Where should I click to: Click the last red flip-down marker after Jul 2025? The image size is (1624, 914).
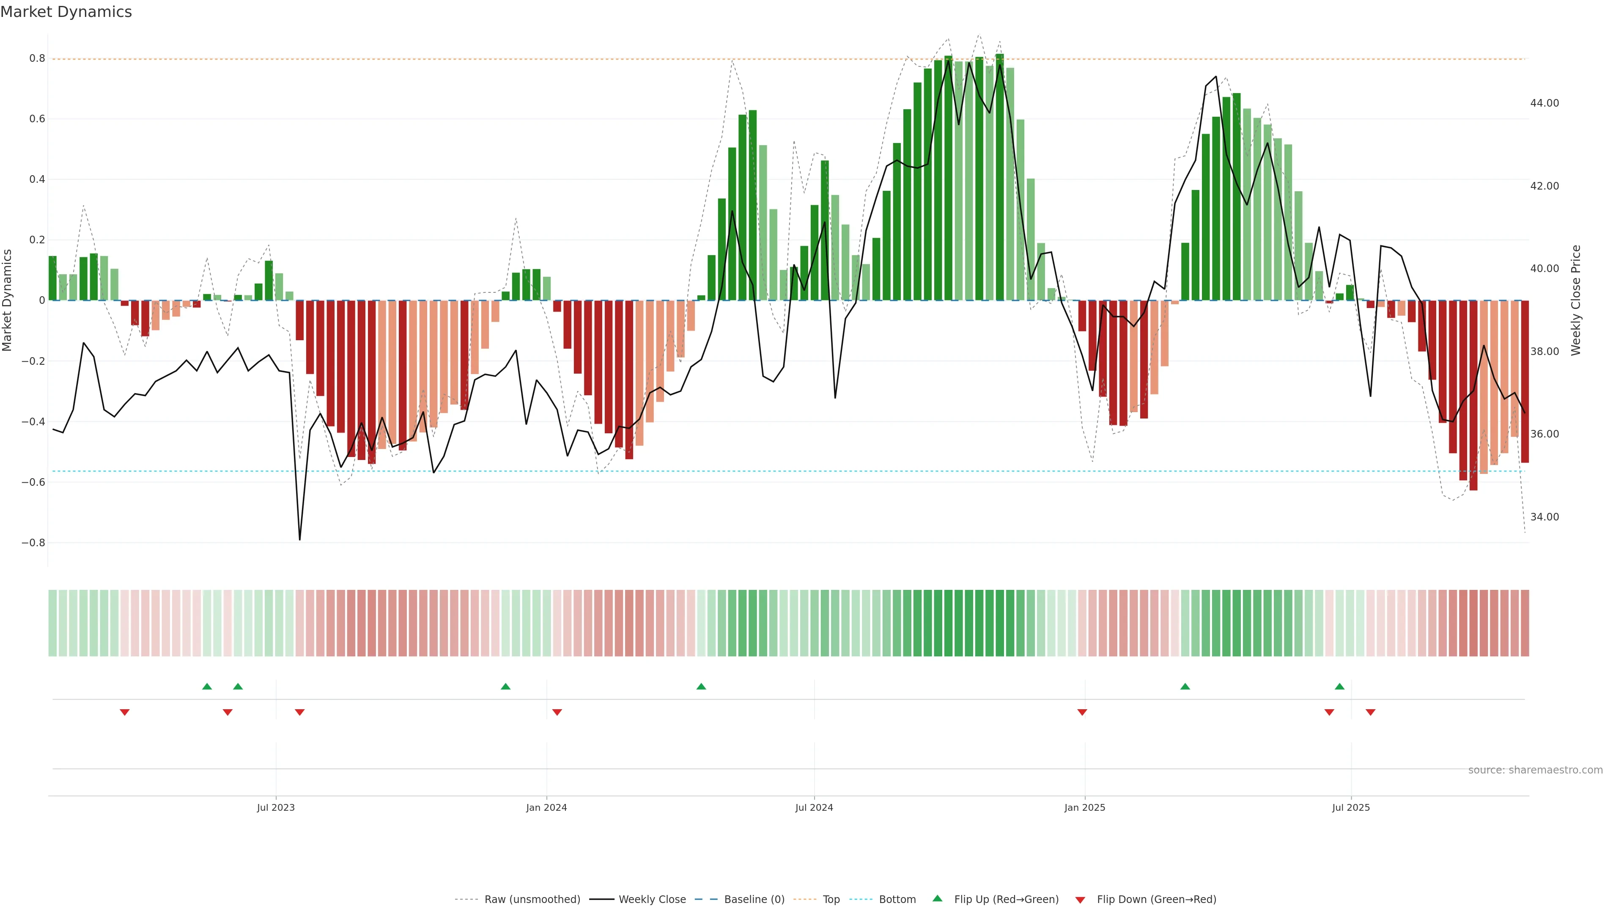[x=1370, y=712]
